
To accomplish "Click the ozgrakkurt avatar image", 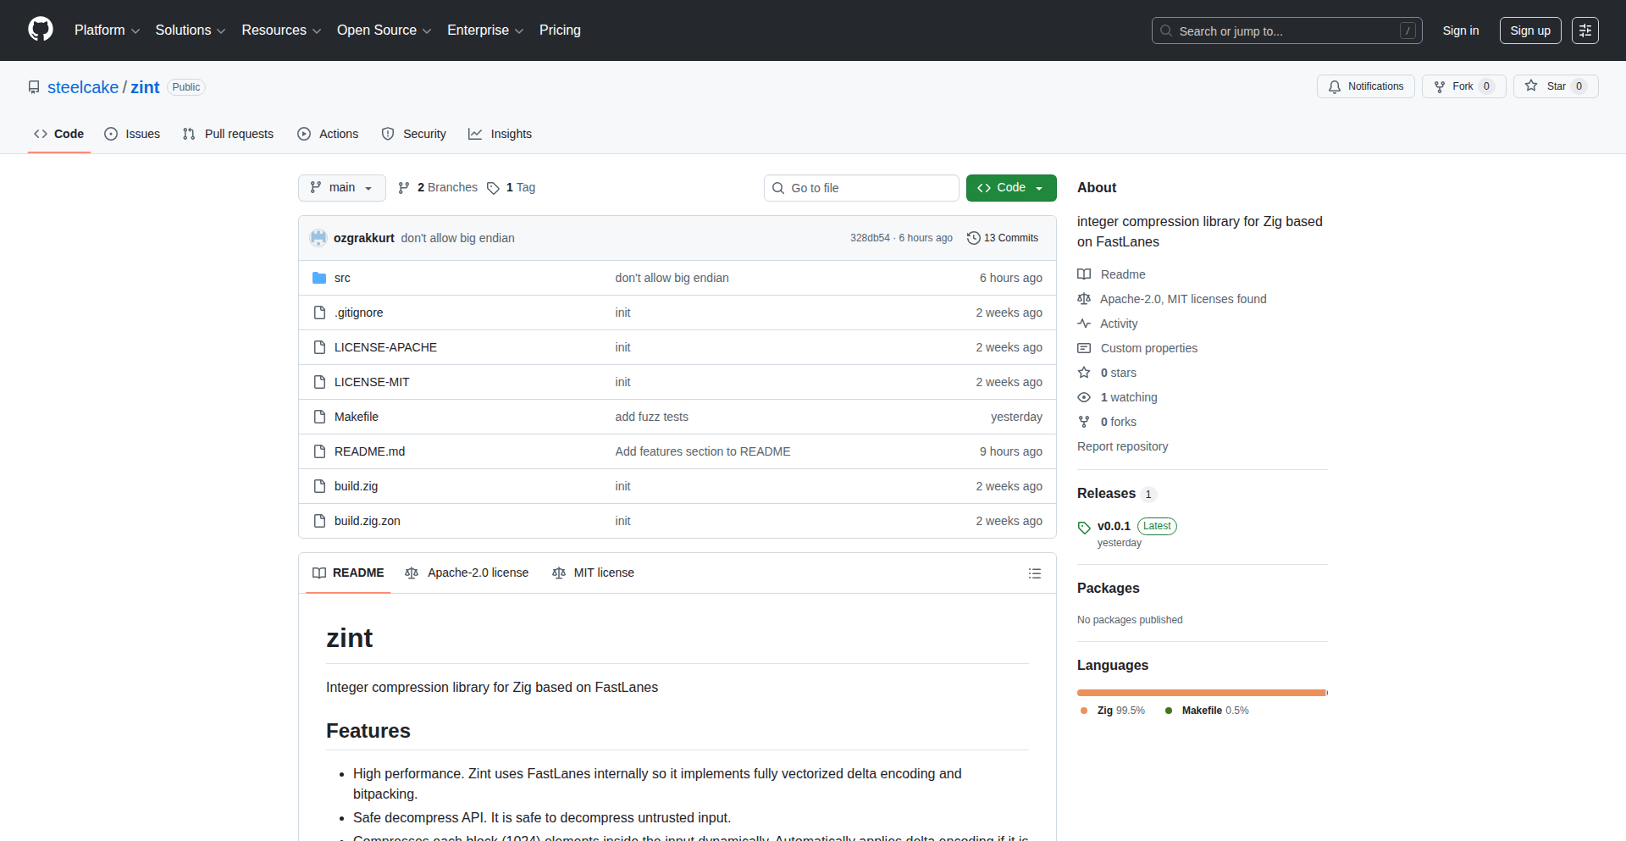I will (x=318, y=238).
